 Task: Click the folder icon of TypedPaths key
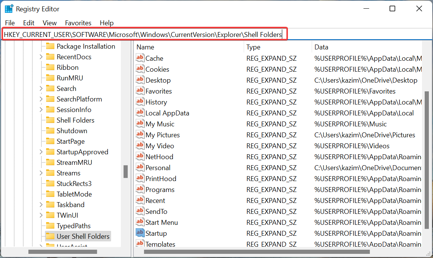(x=50, y=226)
